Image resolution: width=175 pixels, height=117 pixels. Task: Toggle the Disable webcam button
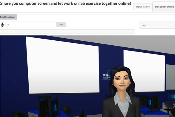8,17
